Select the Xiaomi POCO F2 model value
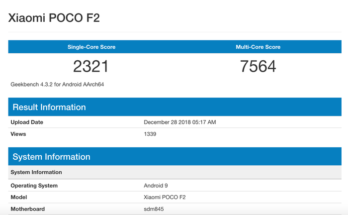Image resolution: width=348 pixels, height=215 pixels. [165, 197]
